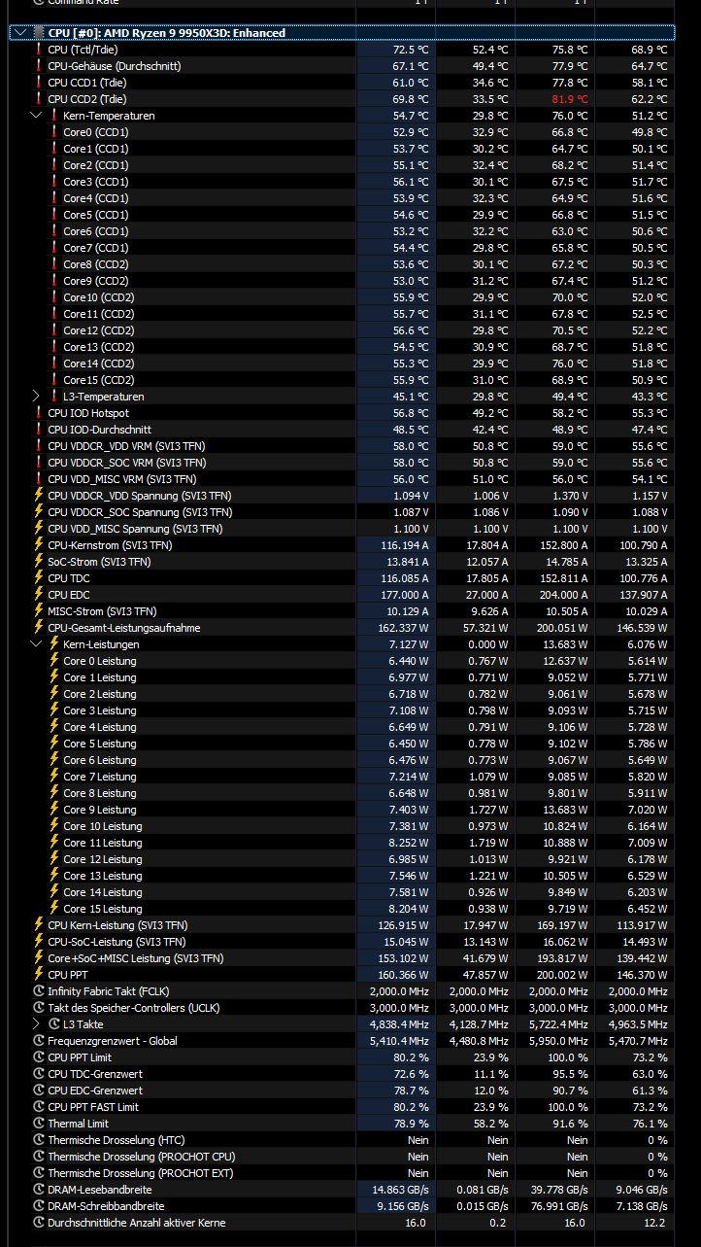Image resolution: width=701 pixels, height=1247 pixels.
Task: Click thermometer icon beside Core7 (CCD1)
Action: click(x=54, y=248)
